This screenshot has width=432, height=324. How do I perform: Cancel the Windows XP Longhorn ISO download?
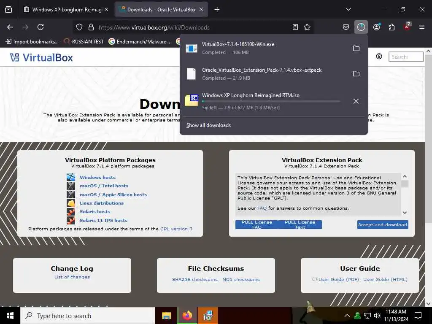[356, 101]
